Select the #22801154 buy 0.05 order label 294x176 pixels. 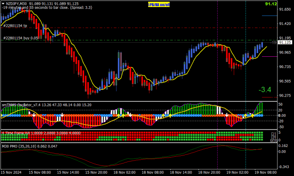point(21,38)
